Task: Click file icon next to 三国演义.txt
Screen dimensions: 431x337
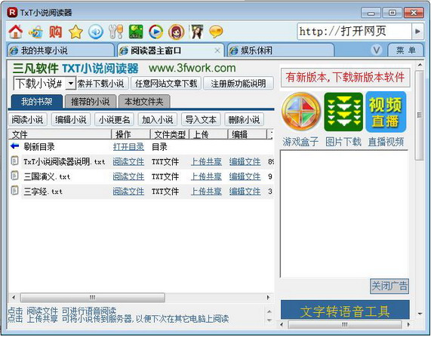Action: coord(14,176)
